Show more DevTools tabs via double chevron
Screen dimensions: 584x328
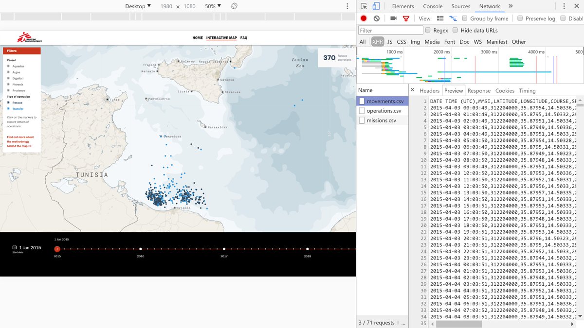(511, 6)
